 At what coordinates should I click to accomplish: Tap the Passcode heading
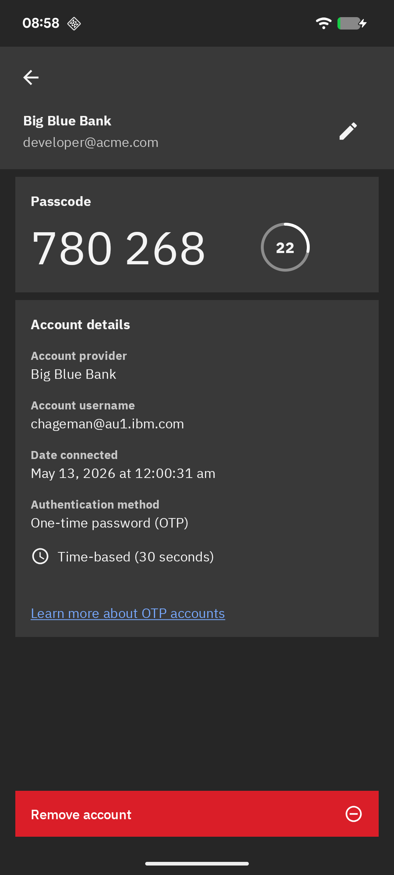61,201
